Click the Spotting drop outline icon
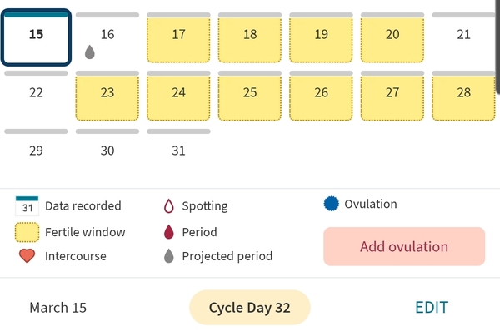Image resolution: width=500 pixels, height=336 pixels. 167,206
